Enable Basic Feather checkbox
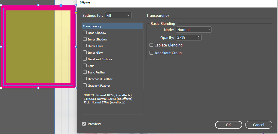 (85, 72)
